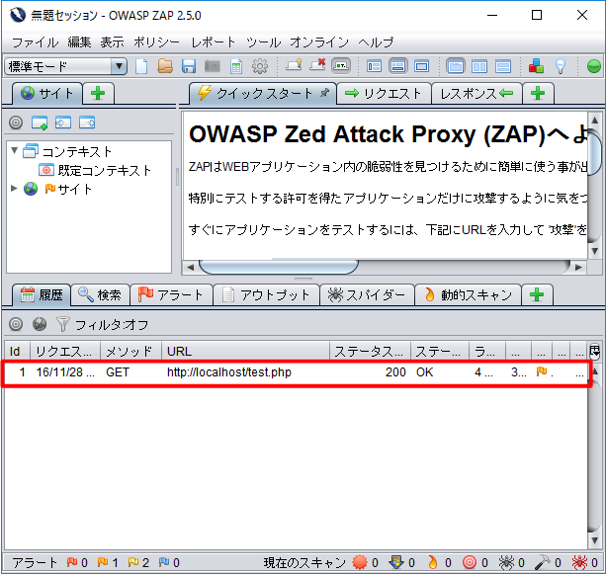
Task: Open the ヘルプ menu
Action: tap(376, 41)
